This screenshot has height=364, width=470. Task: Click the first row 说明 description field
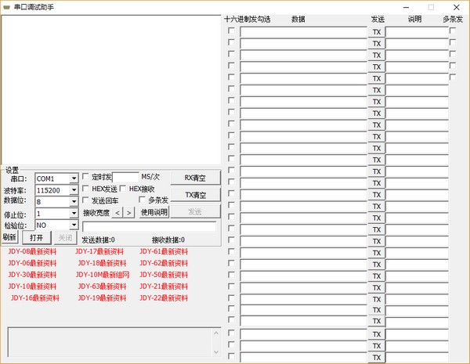pyautogui.click(x=417, y=32)
